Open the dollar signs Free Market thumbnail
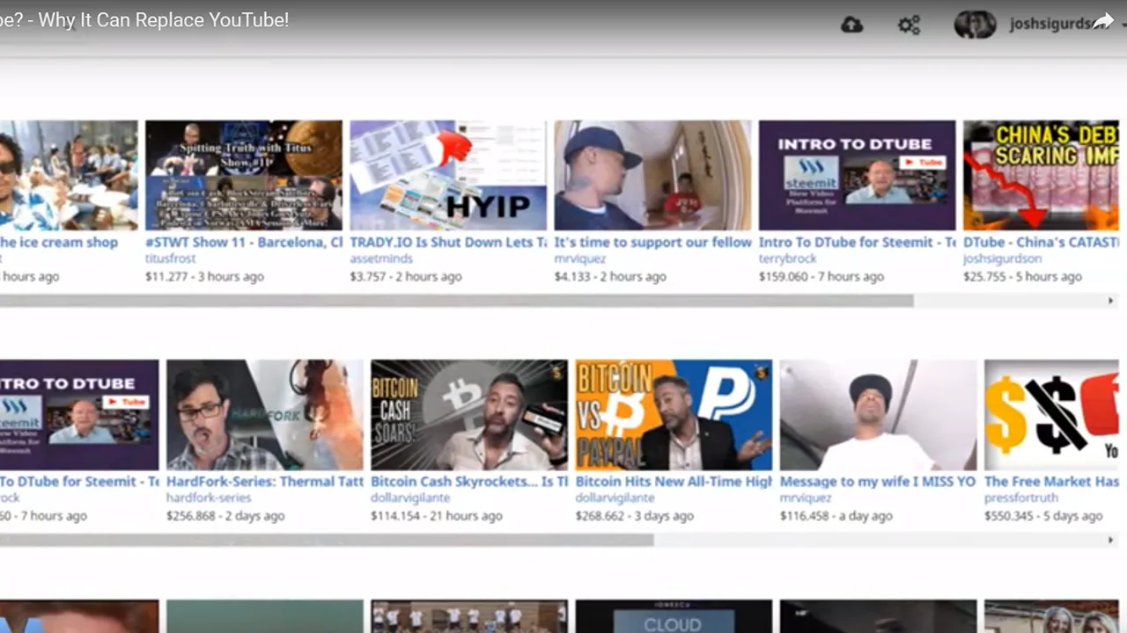 (1051, 414)
